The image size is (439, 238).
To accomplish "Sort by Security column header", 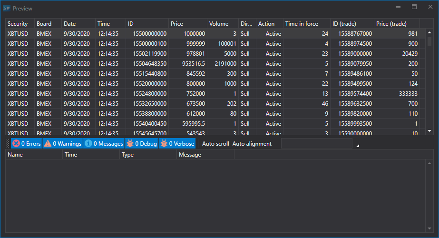I will pos(20,24).
